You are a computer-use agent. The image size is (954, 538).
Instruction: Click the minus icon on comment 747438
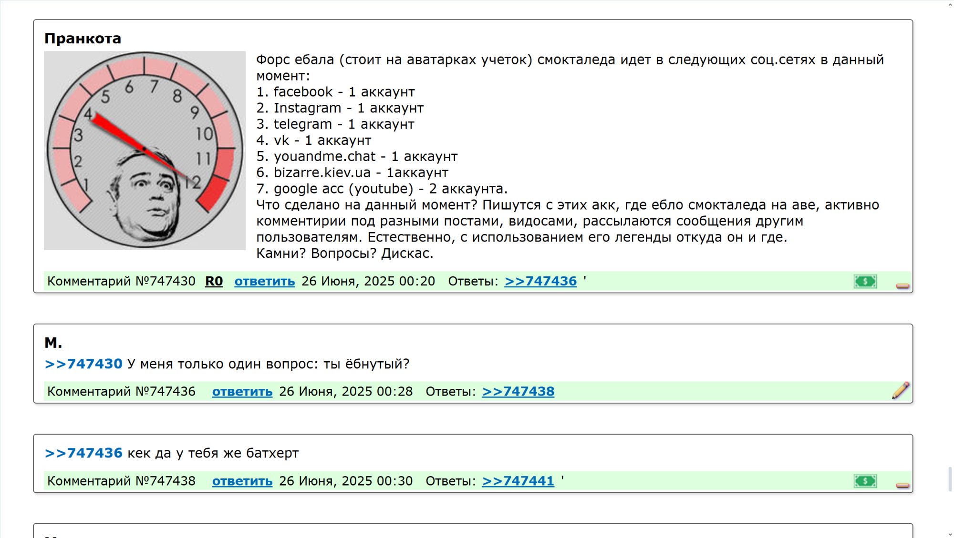(902, 486)
